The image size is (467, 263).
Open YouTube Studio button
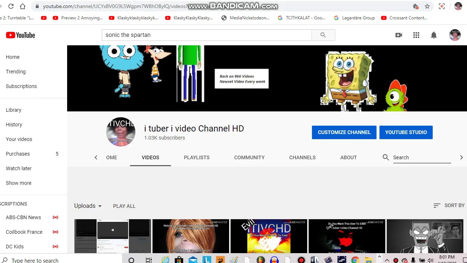pos(406,132)
